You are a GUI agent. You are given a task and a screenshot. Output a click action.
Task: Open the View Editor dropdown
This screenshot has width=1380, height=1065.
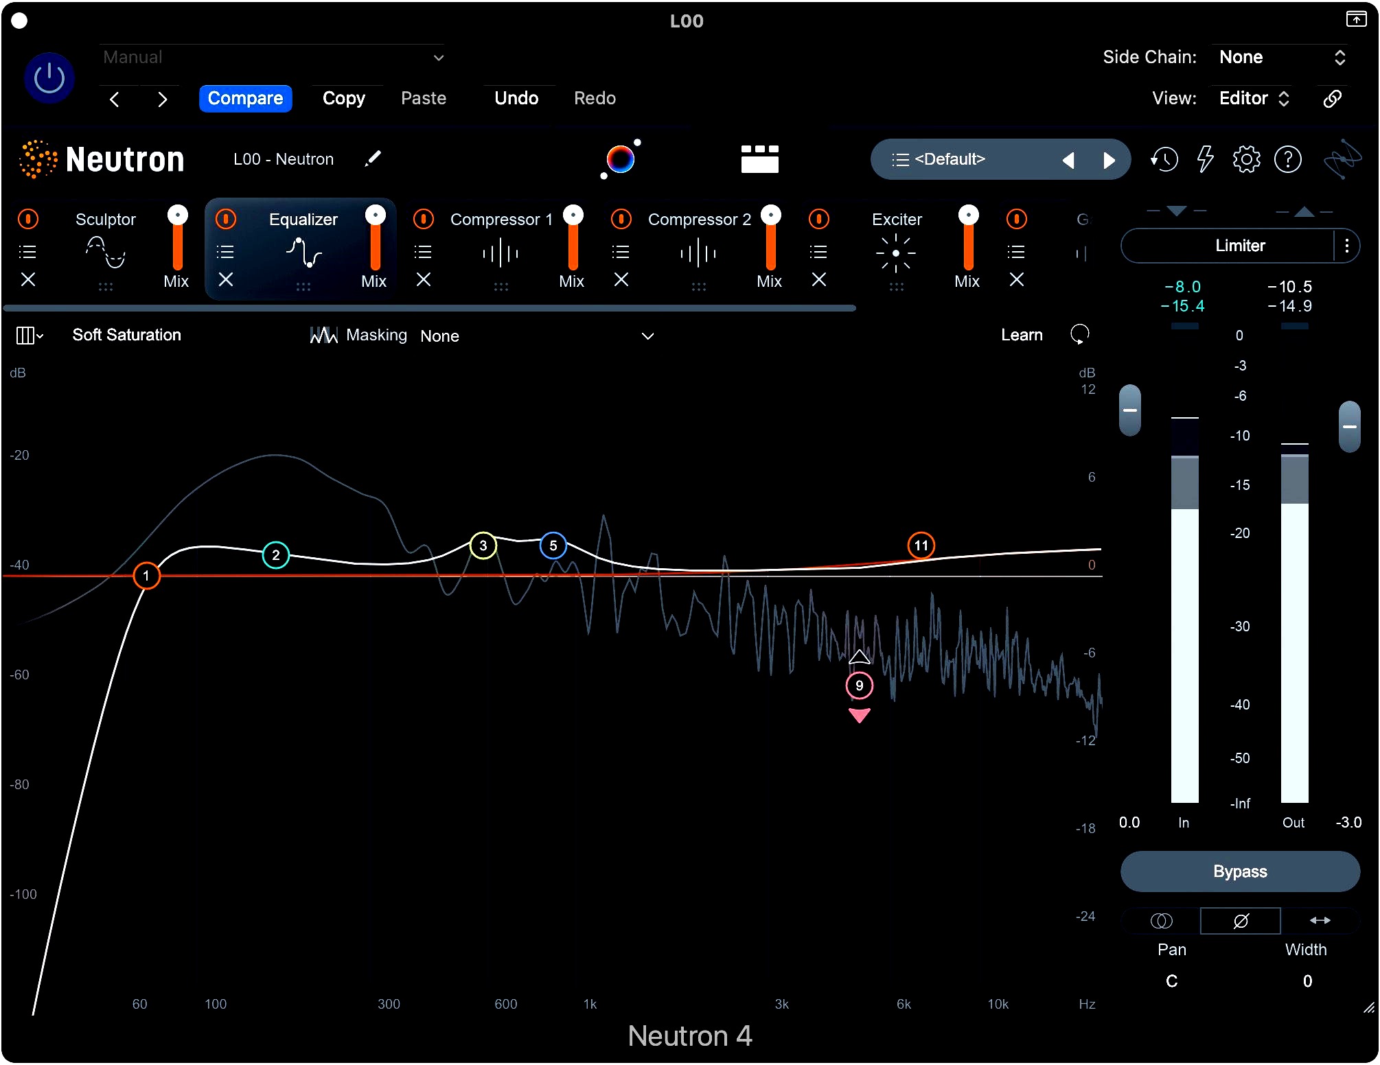[x=1254, y=98]
